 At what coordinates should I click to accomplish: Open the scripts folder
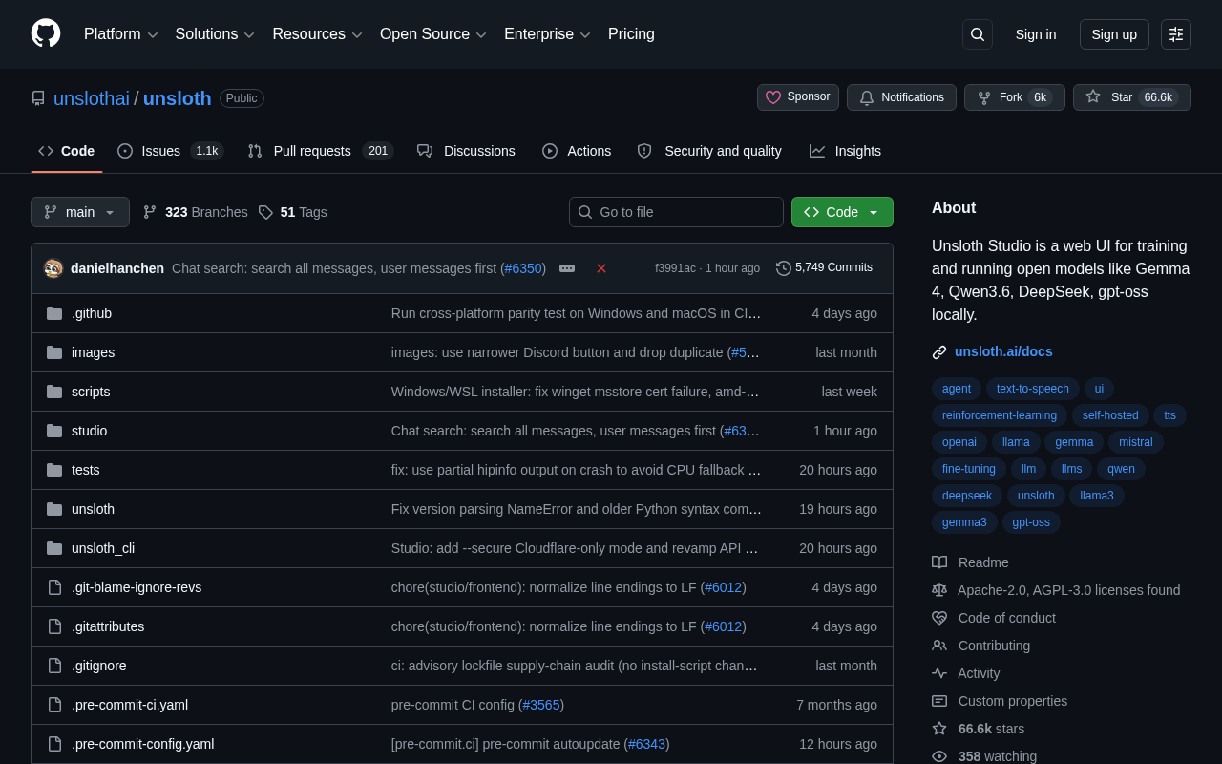(91, 392)
